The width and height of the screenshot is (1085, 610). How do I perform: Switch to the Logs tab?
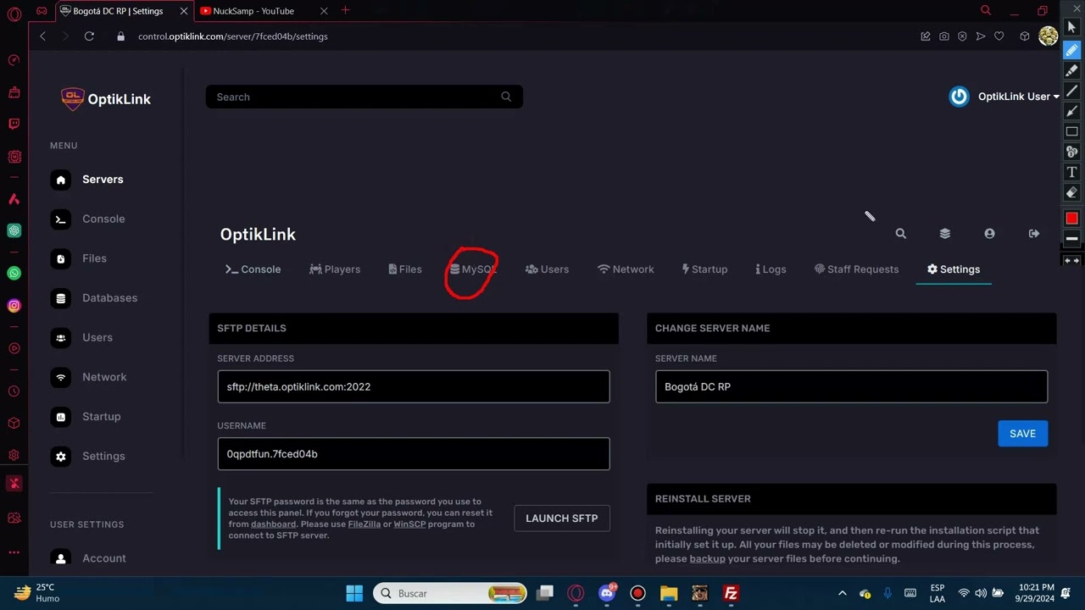pos(771,269)
